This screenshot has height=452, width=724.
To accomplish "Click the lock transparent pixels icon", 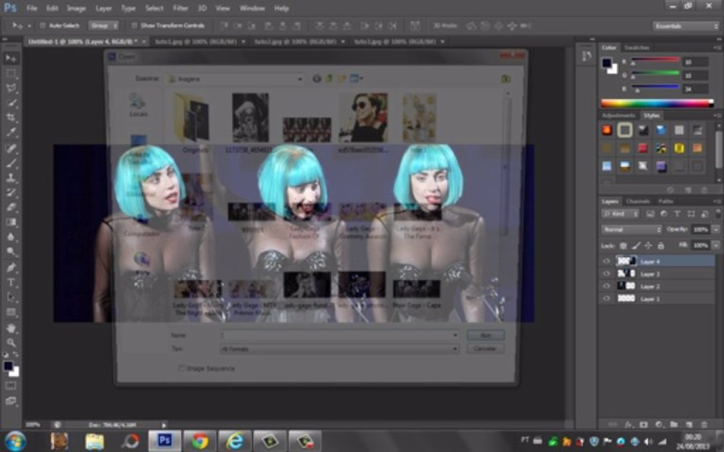I will tap(623, 246).
